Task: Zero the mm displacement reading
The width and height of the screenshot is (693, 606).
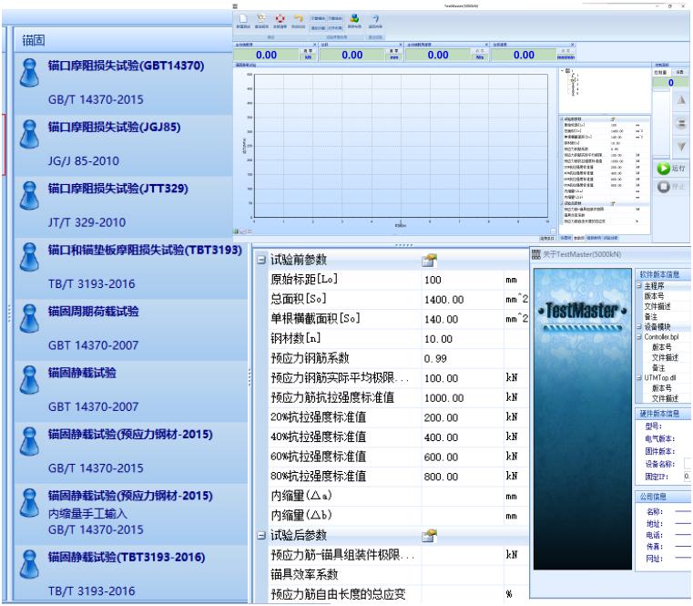Action: [393, 51]
